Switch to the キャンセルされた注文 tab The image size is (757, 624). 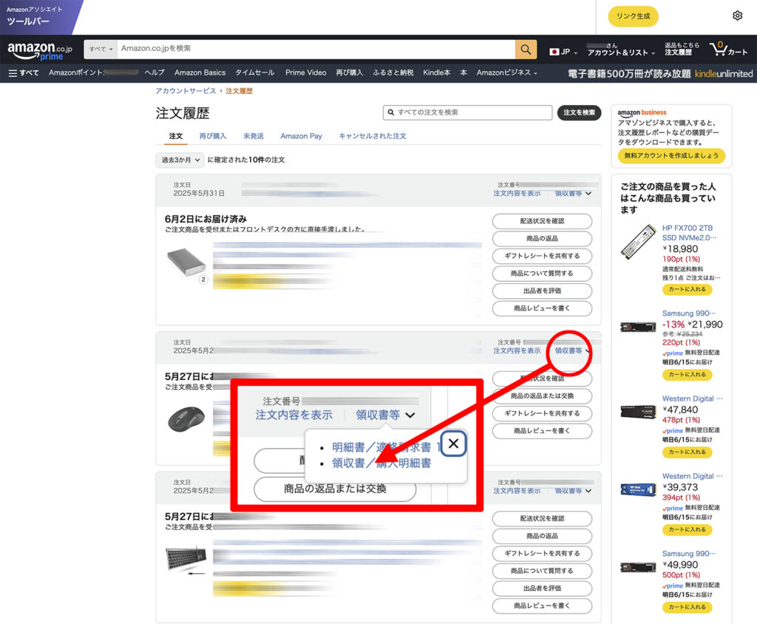(373, 136)
